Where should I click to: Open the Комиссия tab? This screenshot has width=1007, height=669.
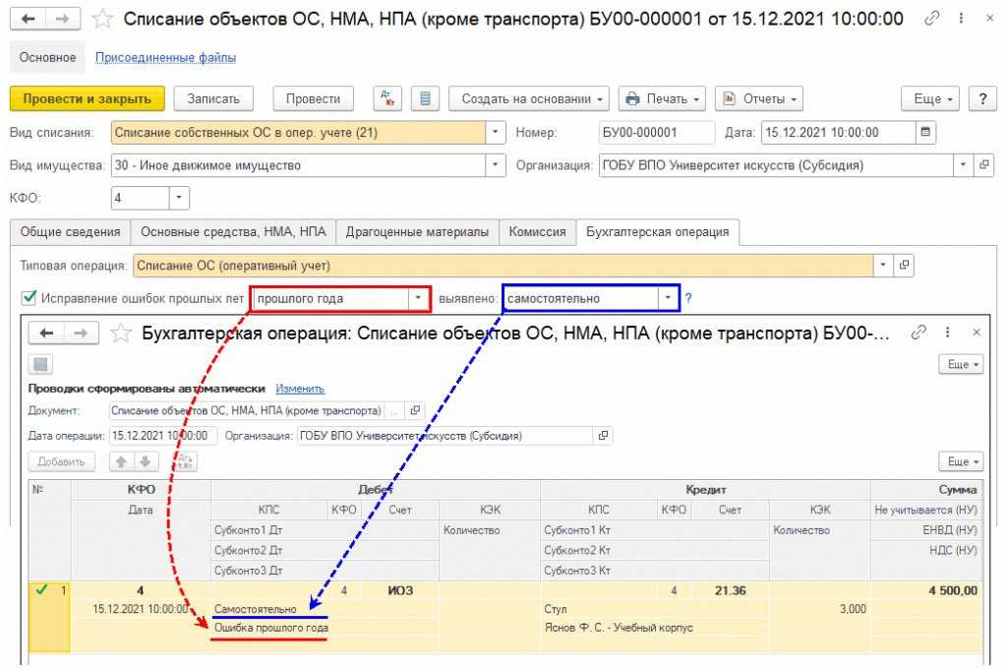(538, 232)
